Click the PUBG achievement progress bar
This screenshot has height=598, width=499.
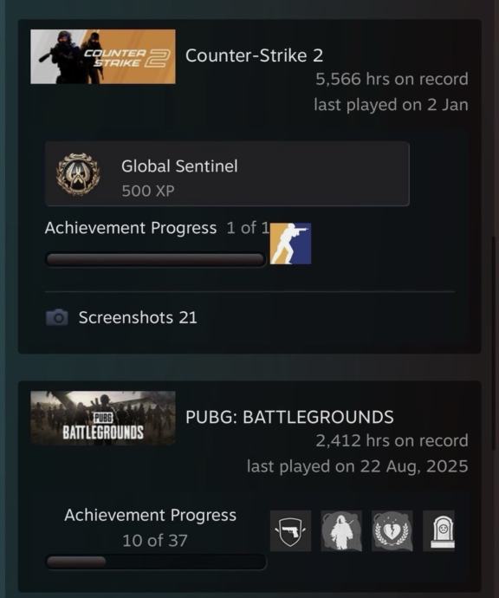(x=156, y=562)
